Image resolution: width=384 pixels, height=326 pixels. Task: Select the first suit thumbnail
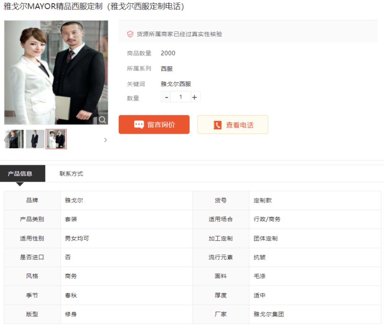point(14,139)
